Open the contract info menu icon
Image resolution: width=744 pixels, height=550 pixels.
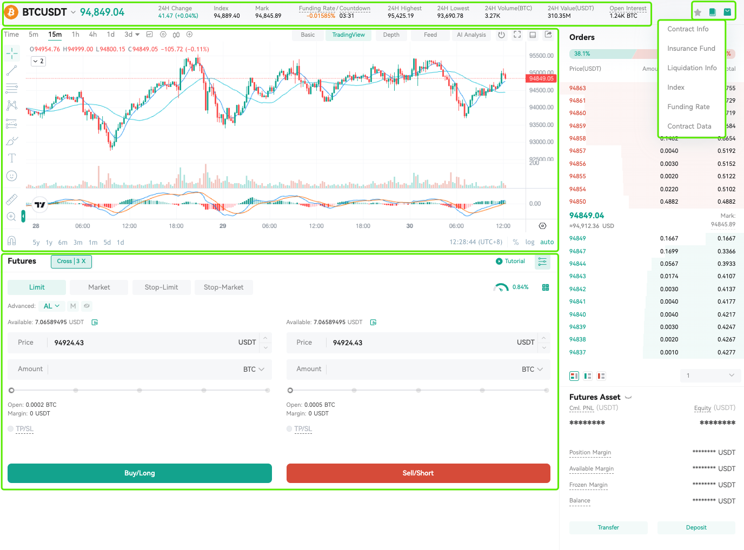(727, 12)
